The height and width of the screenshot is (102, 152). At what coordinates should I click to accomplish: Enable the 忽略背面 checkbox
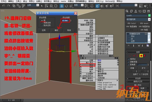(128, 62)
